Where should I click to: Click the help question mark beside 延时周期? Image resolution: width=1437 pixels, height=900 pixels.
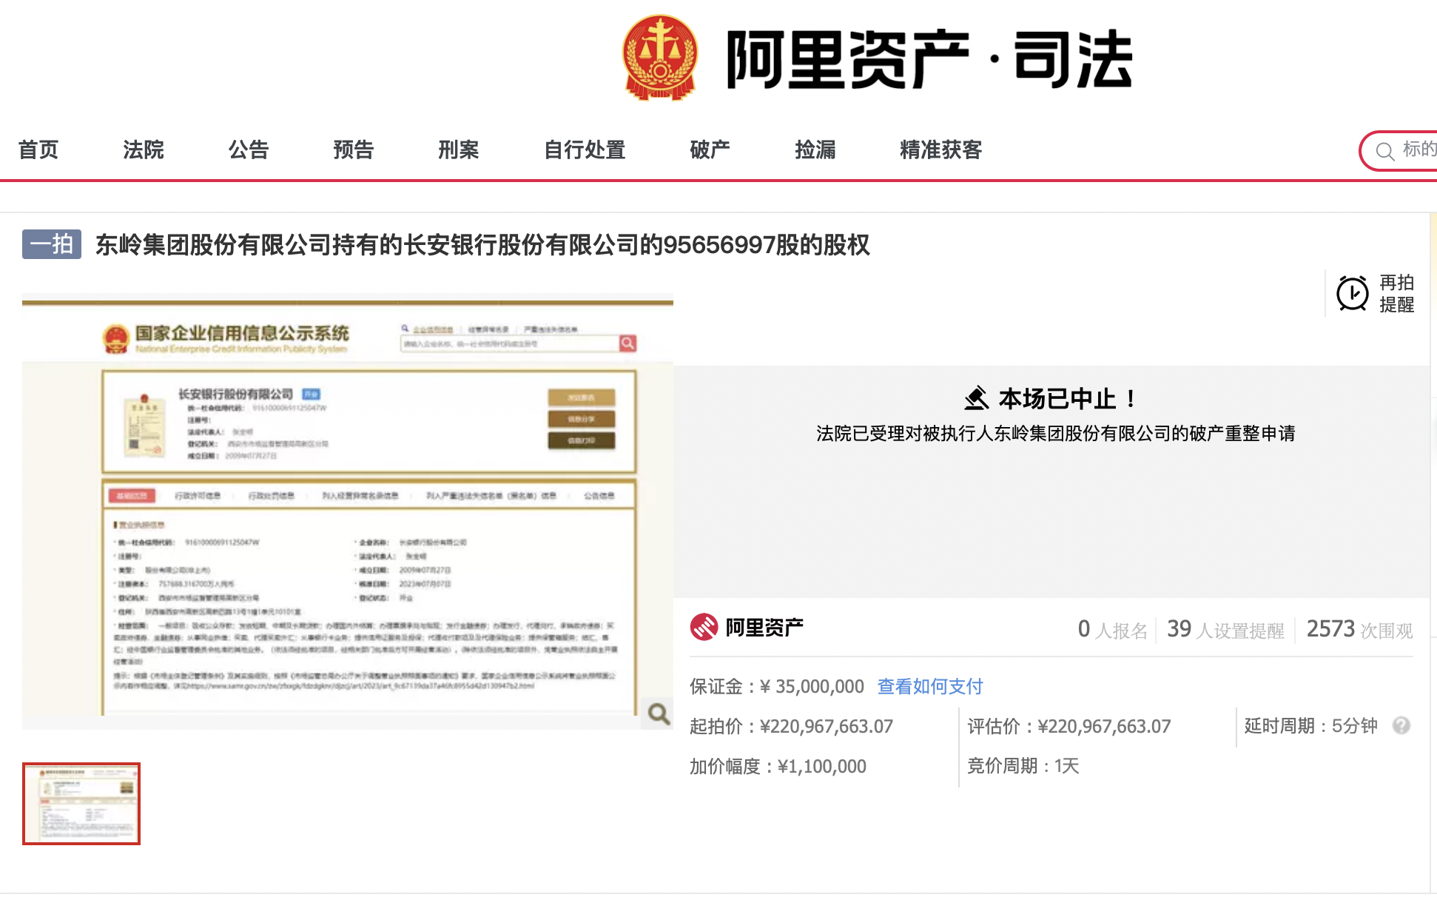pos(1401,725)
